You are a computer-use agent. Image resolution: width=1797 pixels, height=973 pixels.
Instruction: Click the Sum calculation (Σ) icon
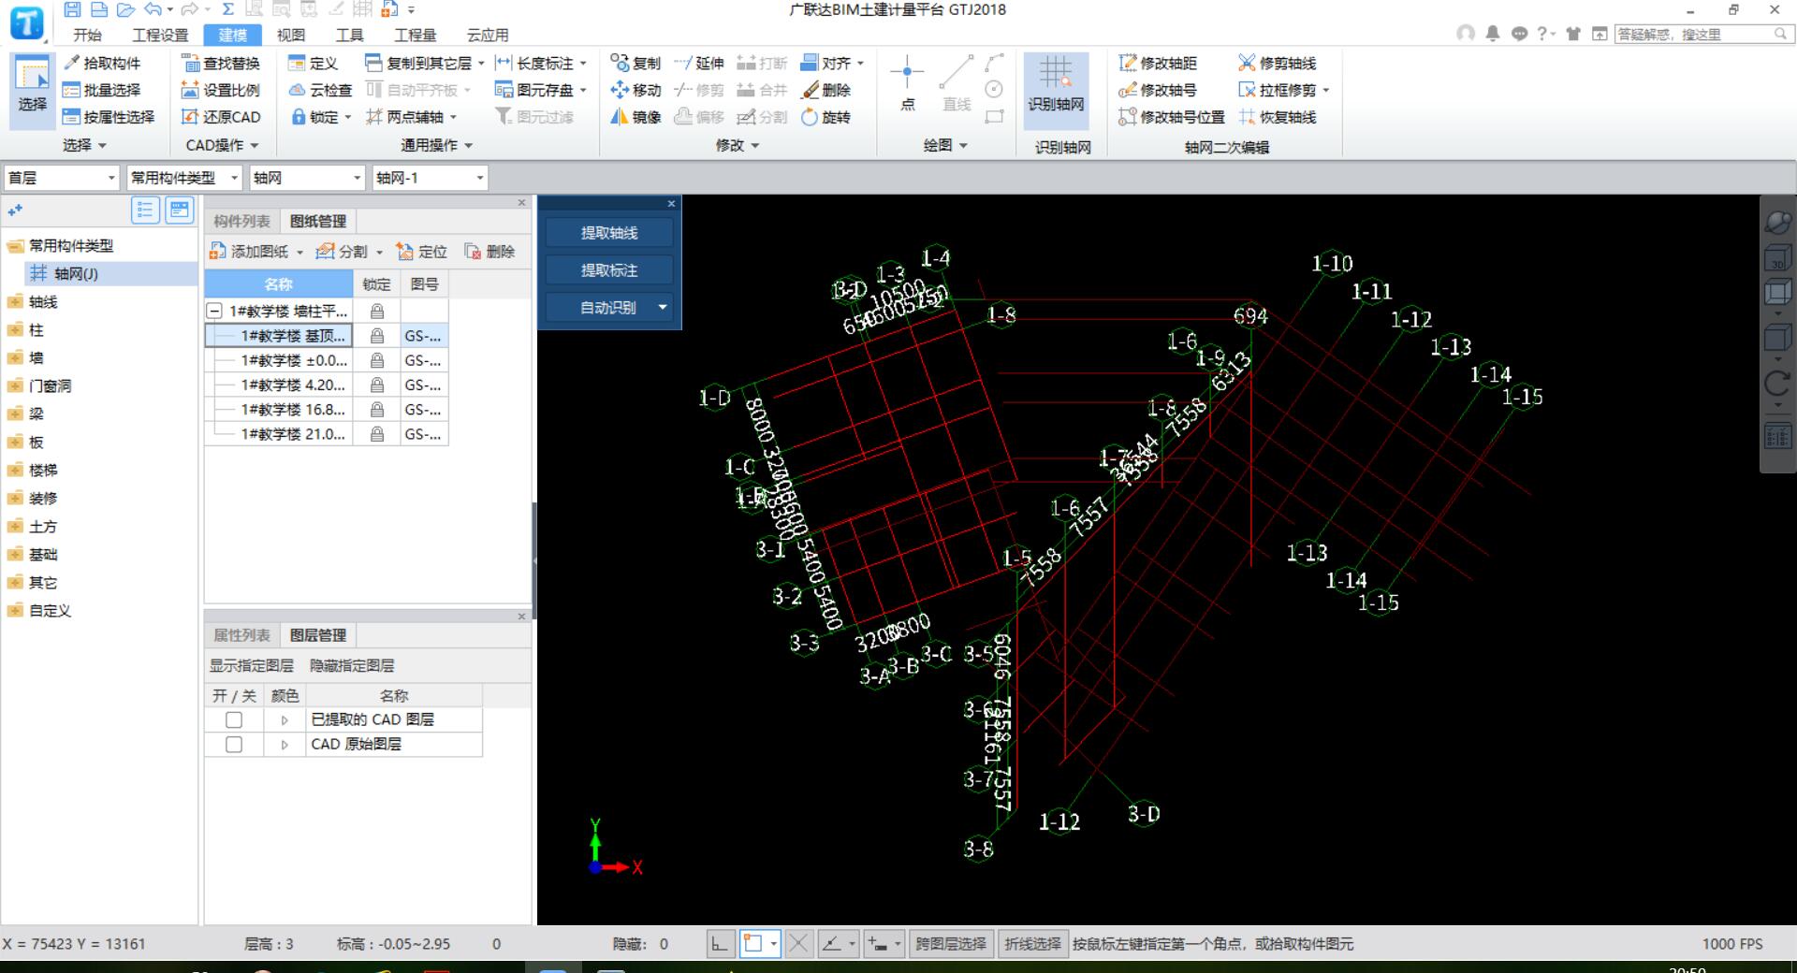pyautogui.click(x=228, y=10)
